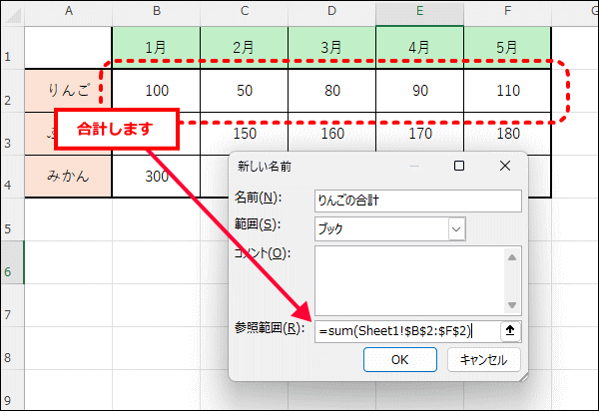Select column B header
The height and width of the screenshot is (411, 599).
pyautogui.click(x=157, y=11)
